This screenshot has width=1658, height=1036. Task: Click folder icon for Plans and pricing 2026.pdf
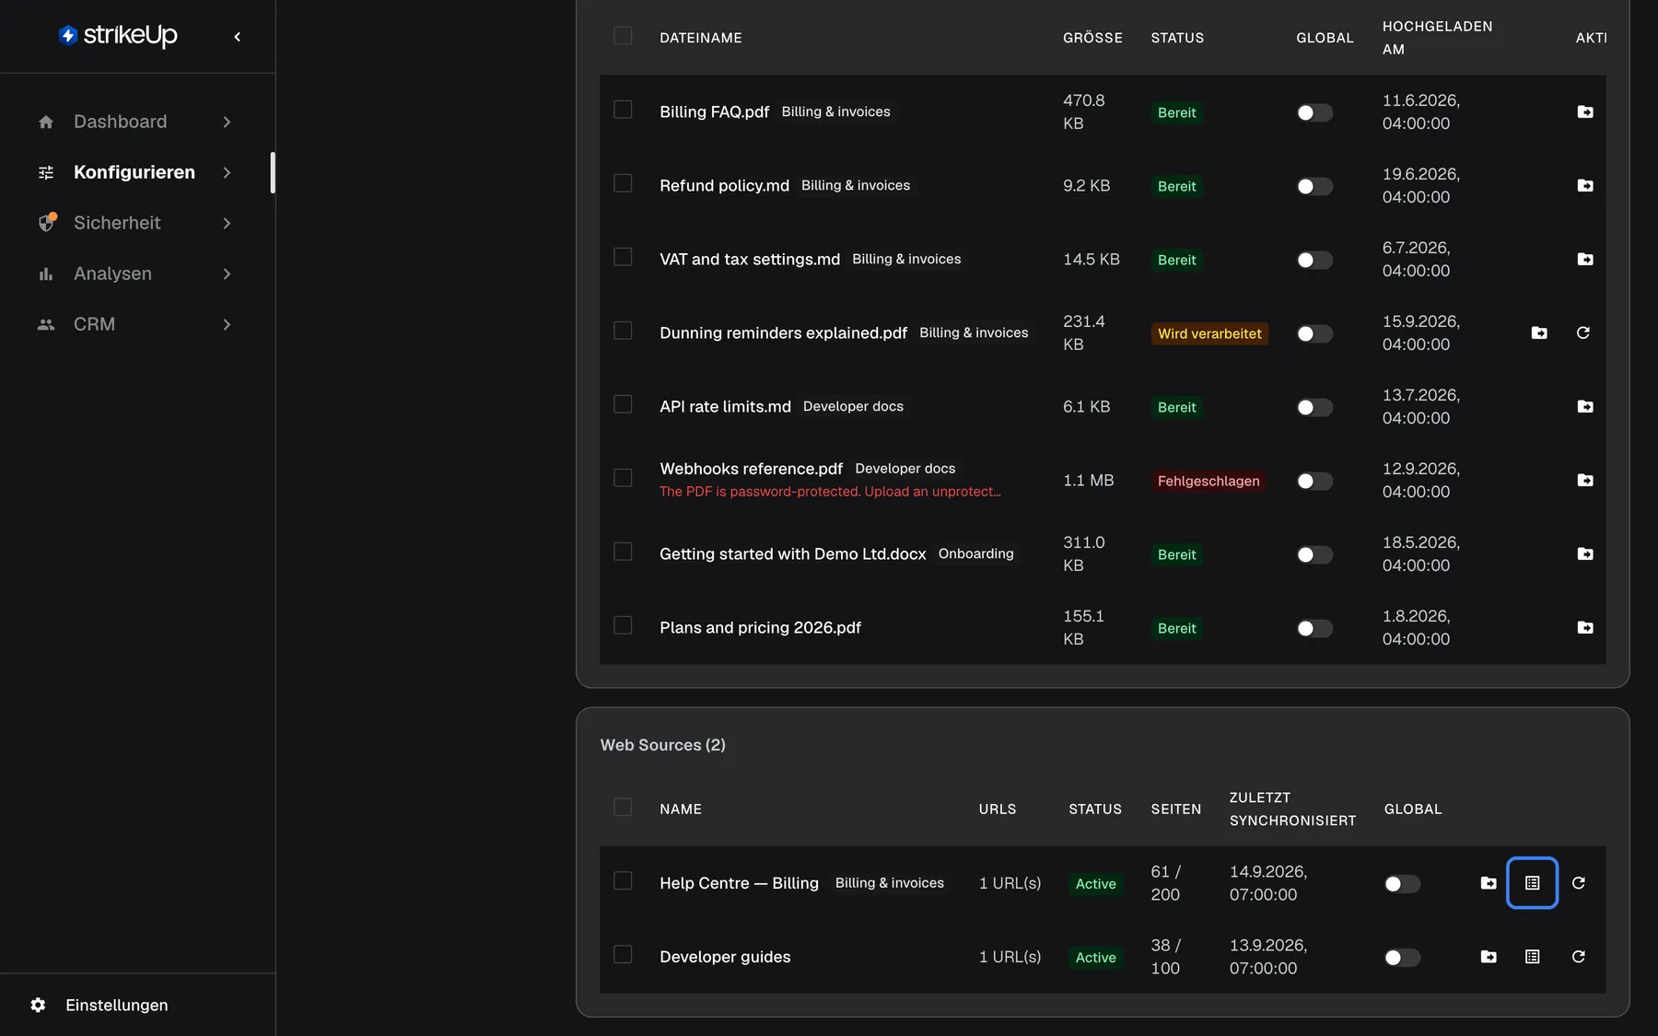click(1584, 627)
